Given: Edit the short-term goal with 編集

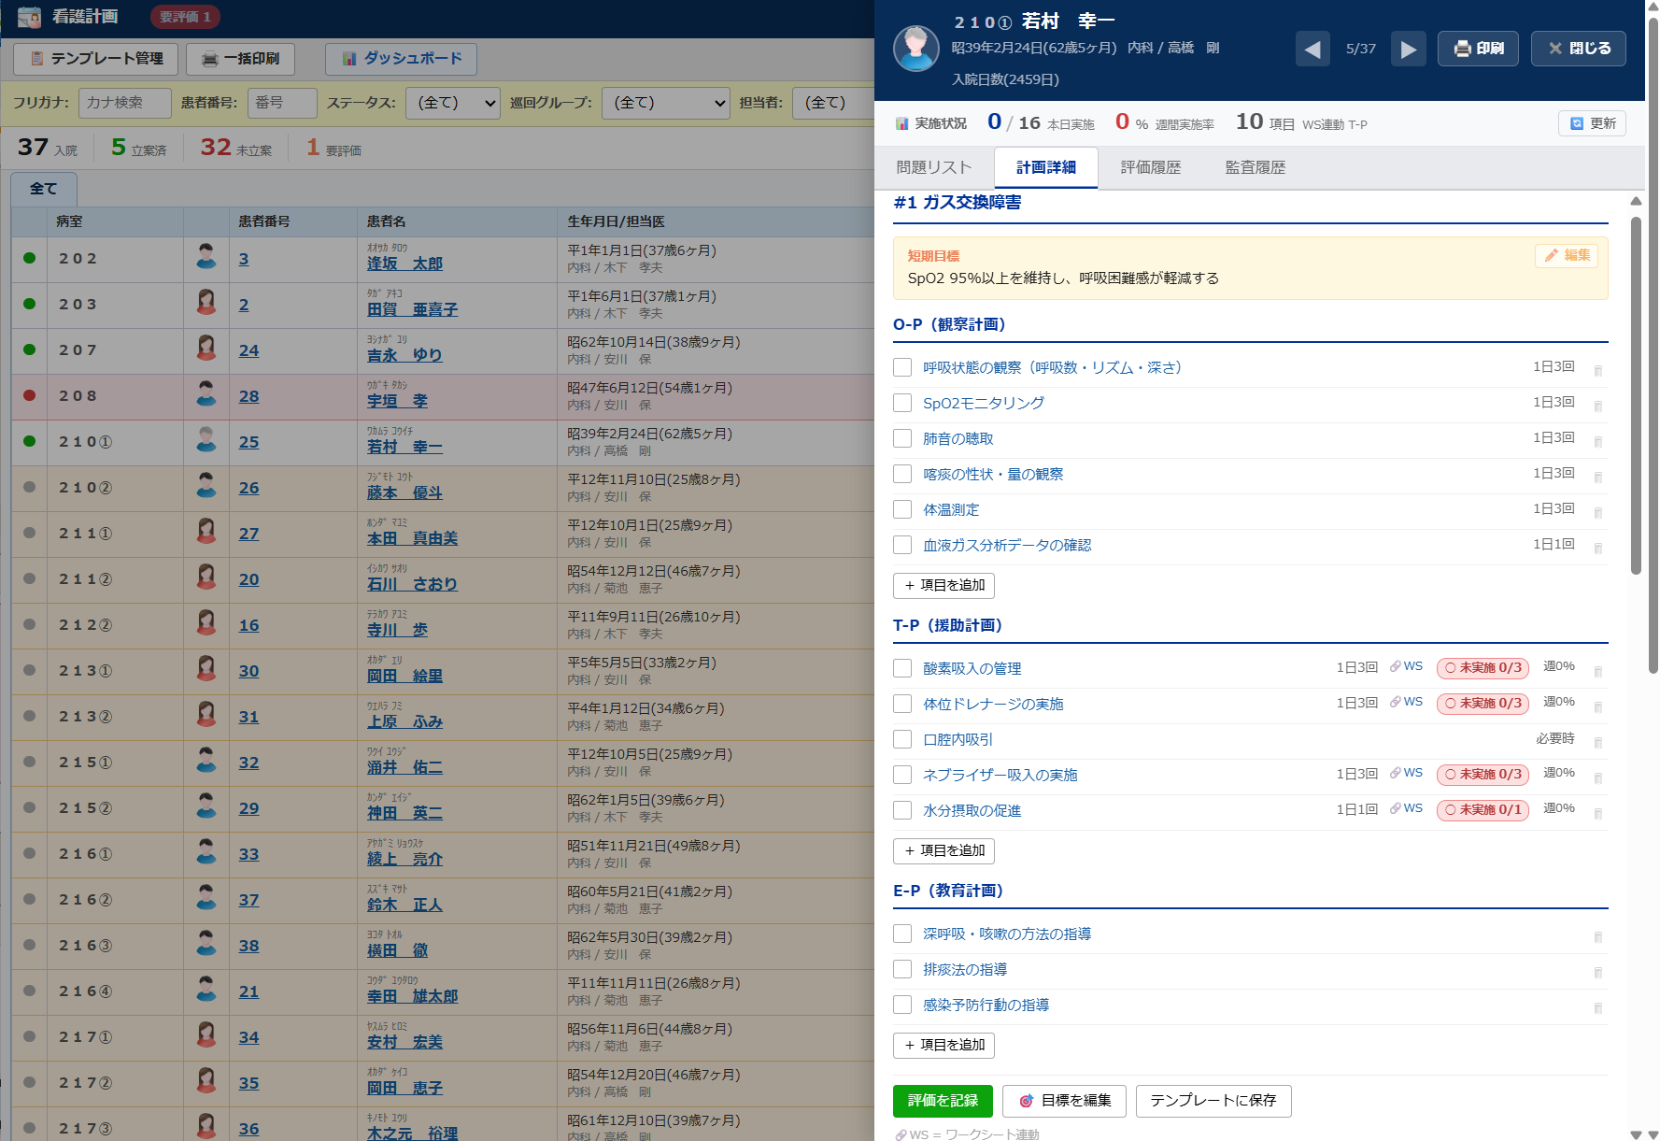Looking at the screenshot, I should [x=1567, y=255].
